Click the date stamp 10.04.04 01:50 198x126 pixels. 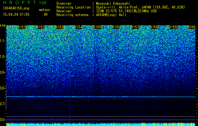click(x=16, y=14)
